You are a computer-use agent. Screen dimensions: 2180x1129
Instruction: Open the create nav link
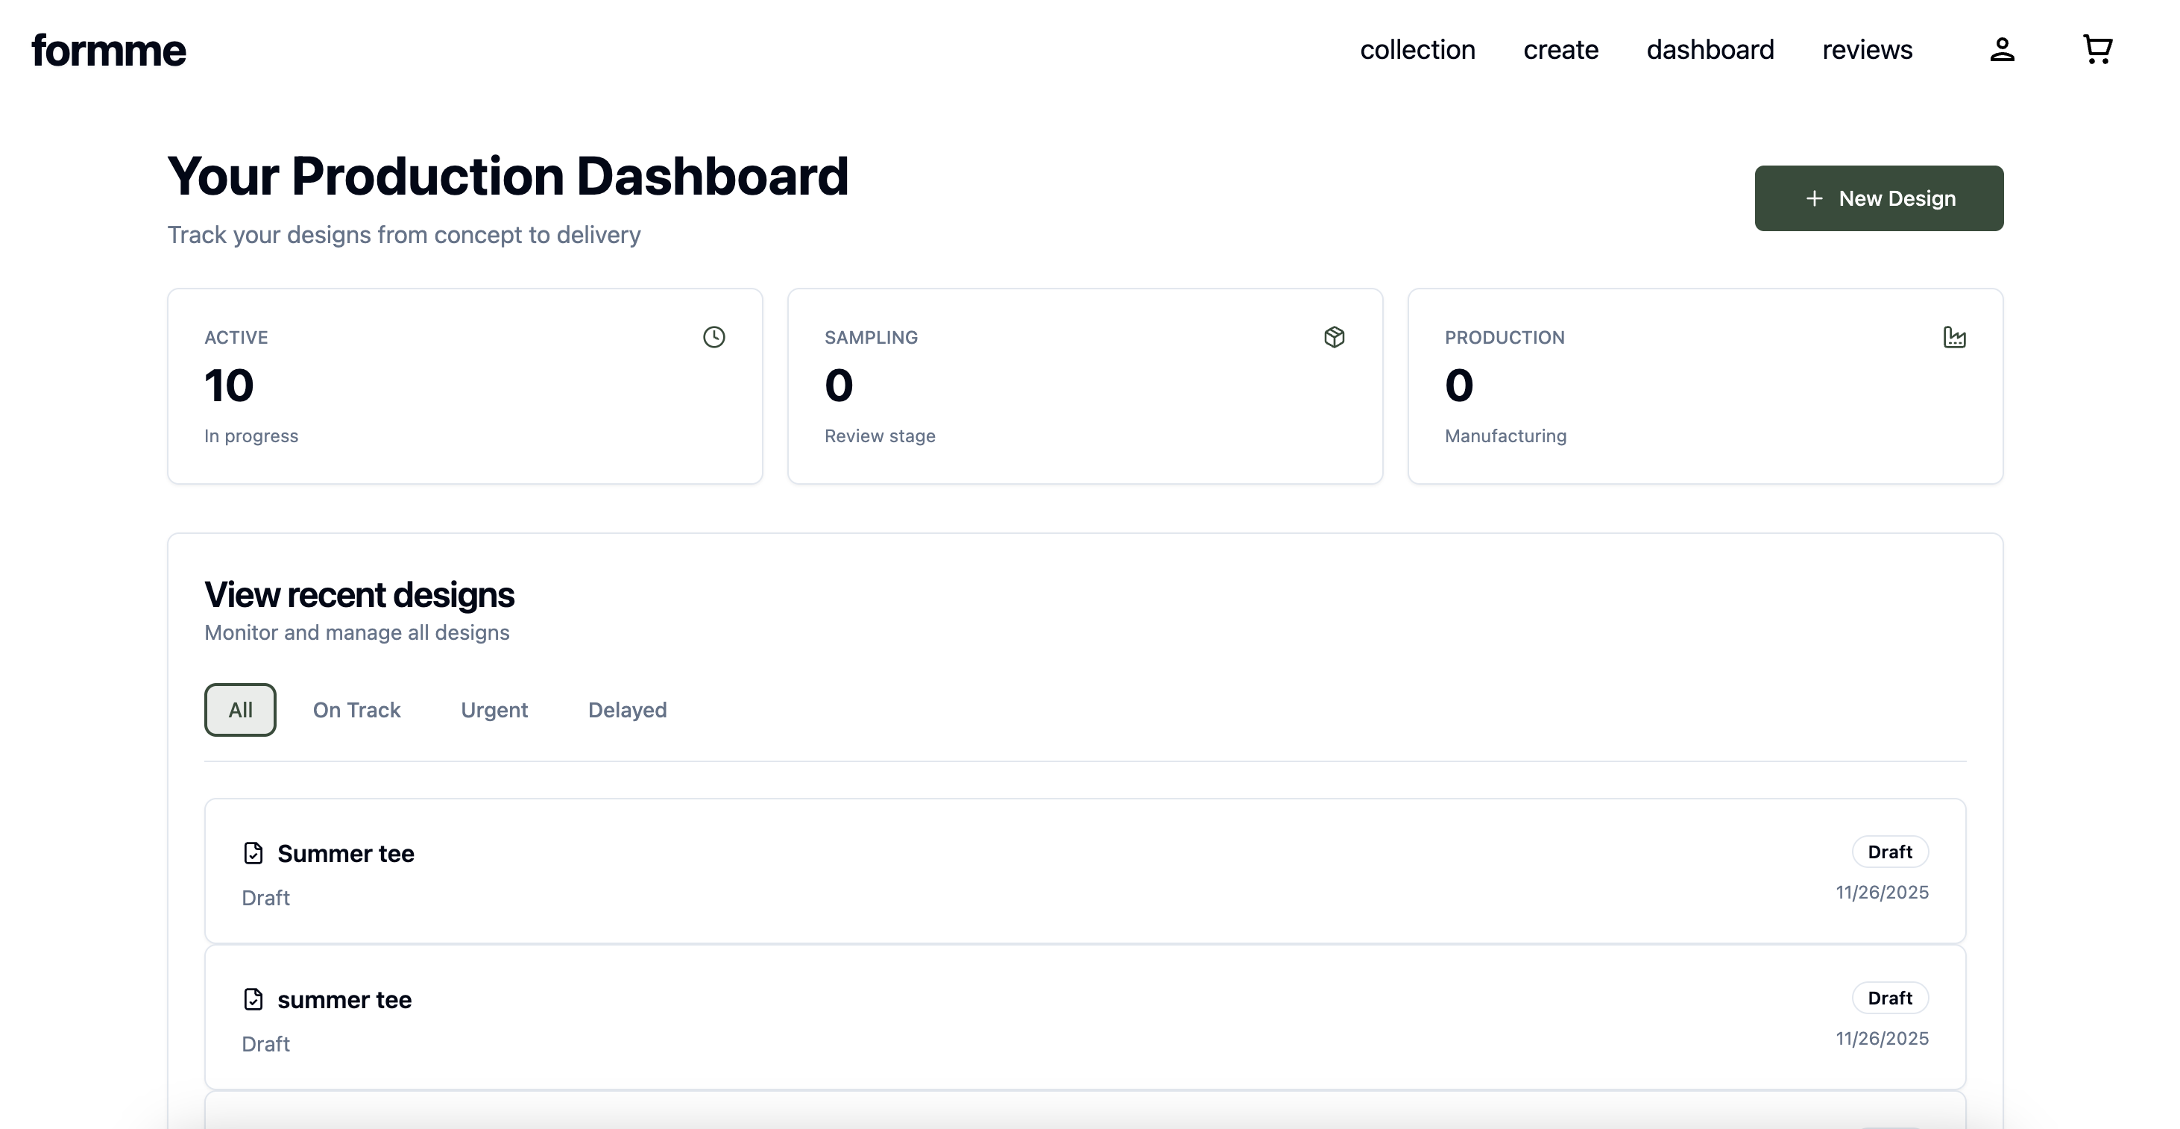1560,50
